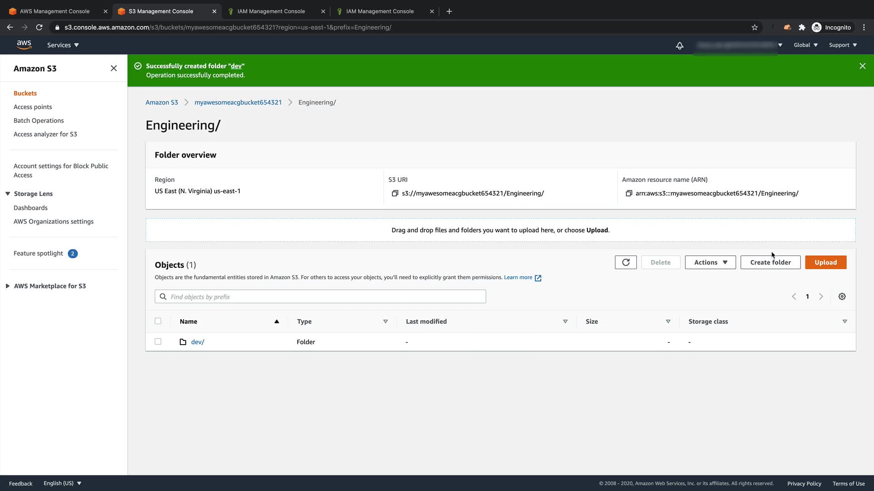This screenshot has height=491, width=874.
Task: Open the Actions dropdown
Action: 710,262
